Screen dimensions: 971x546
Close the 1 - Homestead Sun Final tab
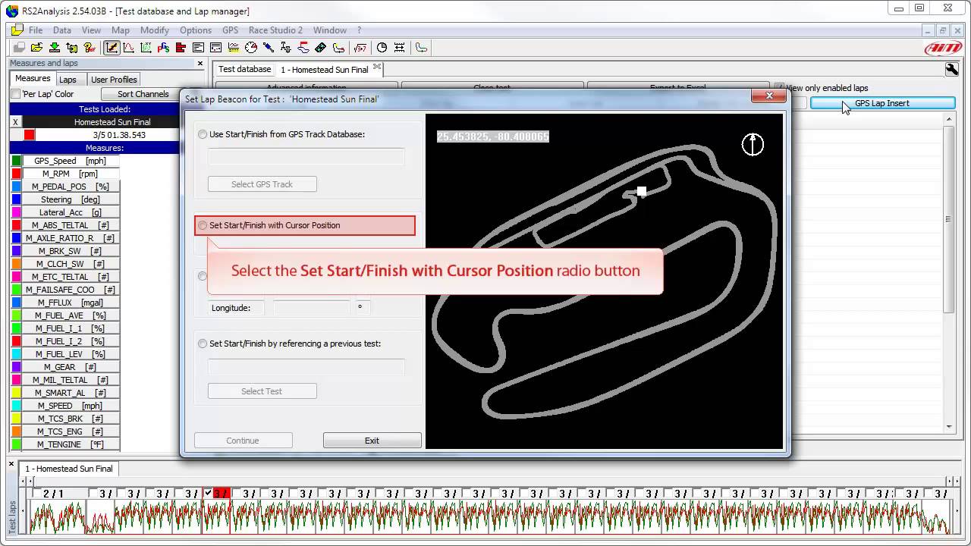click(x=376, y=67)
